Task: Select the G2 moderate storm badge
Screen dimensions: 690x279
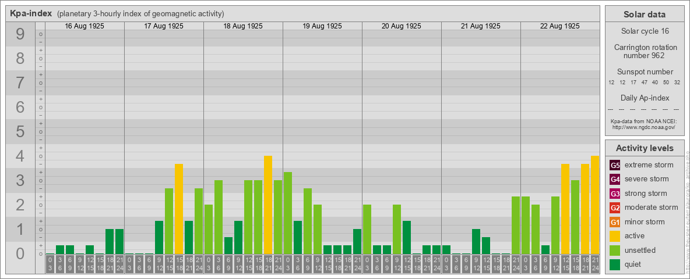Action: [615, 208]
